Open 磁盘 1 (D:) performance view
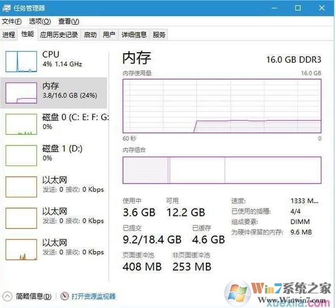Image resolution: width=335 pixels, height=308 pixels. pos(54,155)
